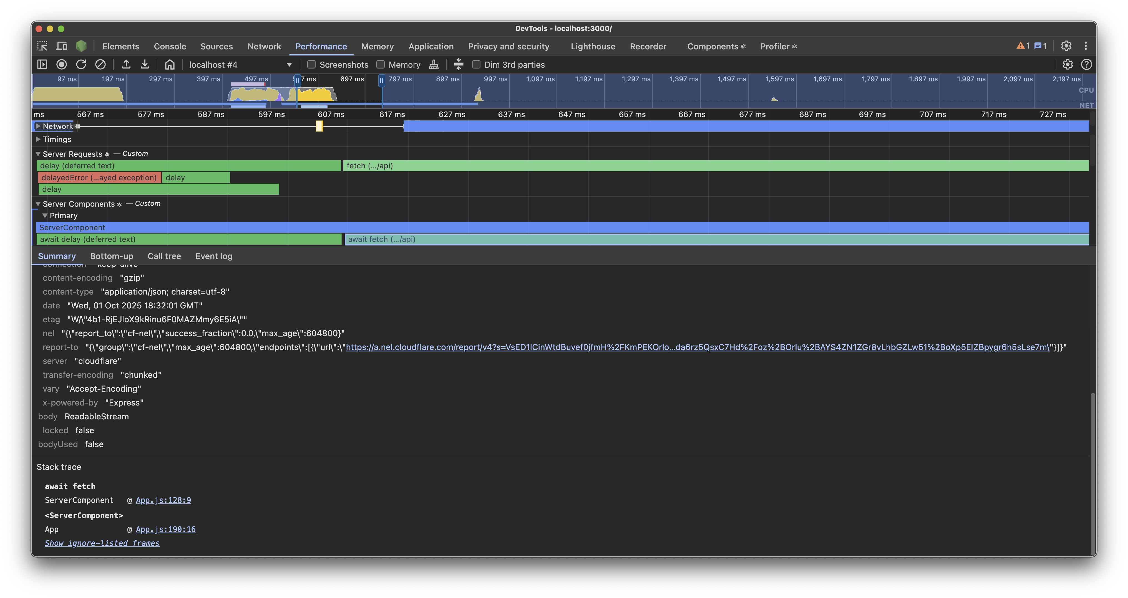Viewport: 1128px width, 598px height.
Task: Expand the Network track
Action: tap(39, 126)
